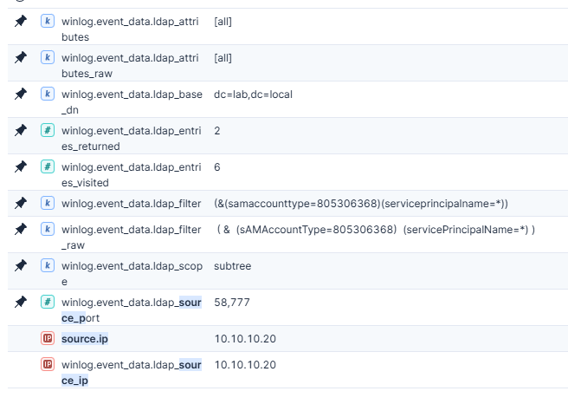Select field name winlog.event_data.ldap_base_dn
Image resolution: width=568 pixels, height=404 pixels.
point(132,102)
